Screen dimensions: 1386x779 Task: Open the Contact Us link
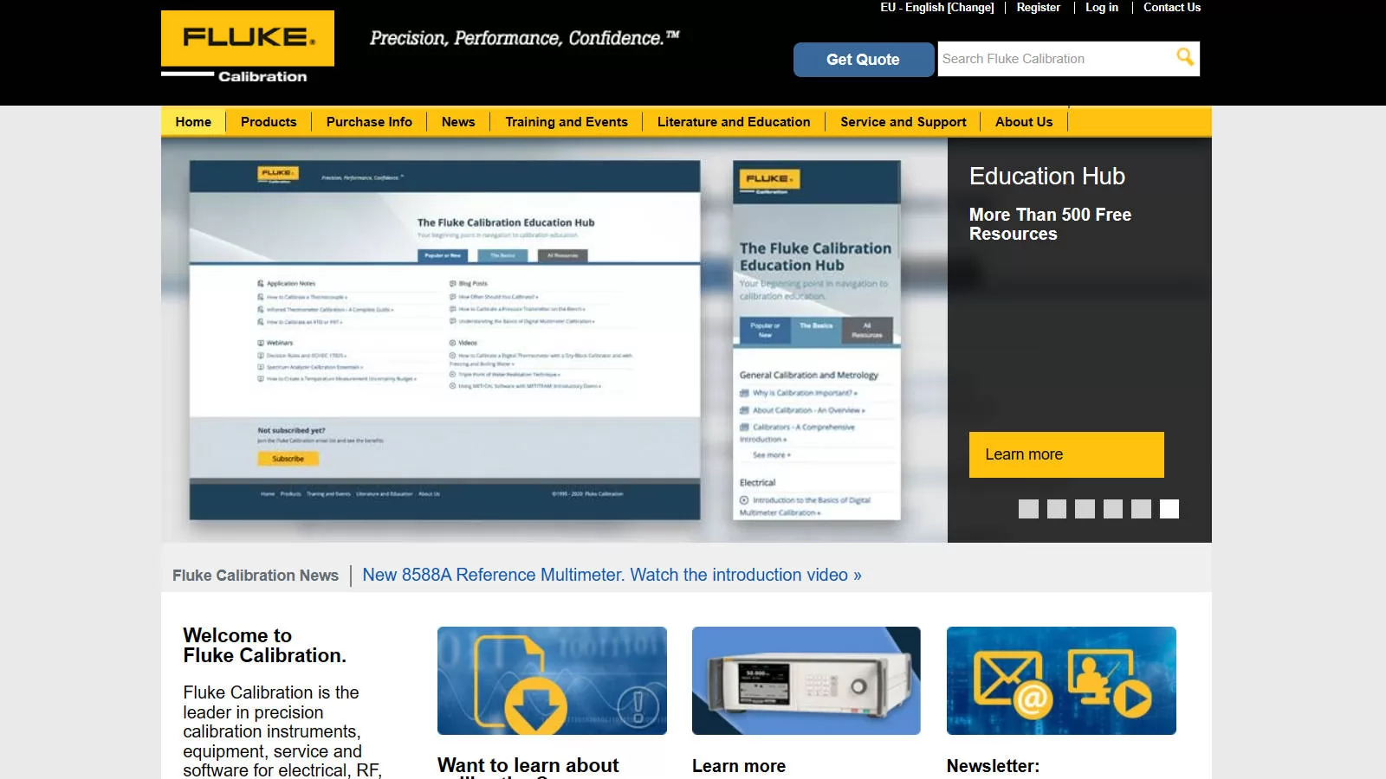coord(1172,7)
